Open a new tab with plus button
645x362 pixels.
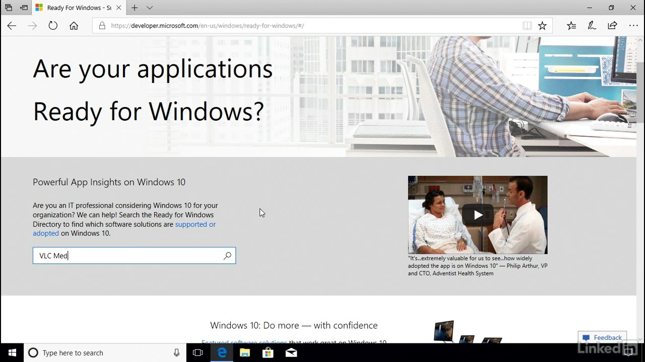tap(135, 8)
